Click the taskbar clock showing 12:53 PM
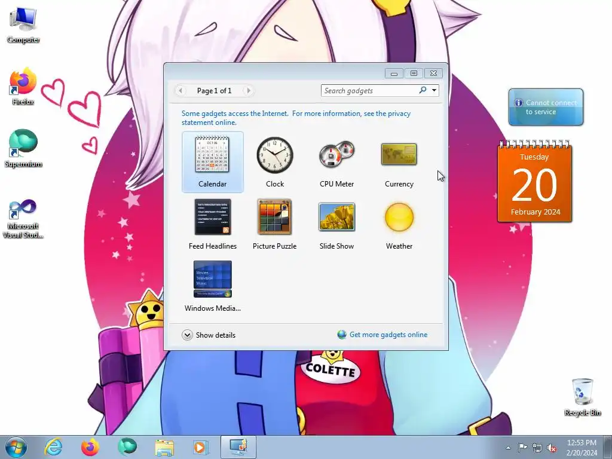The width and height of the screenshot is (612, 459). [582, 447]
